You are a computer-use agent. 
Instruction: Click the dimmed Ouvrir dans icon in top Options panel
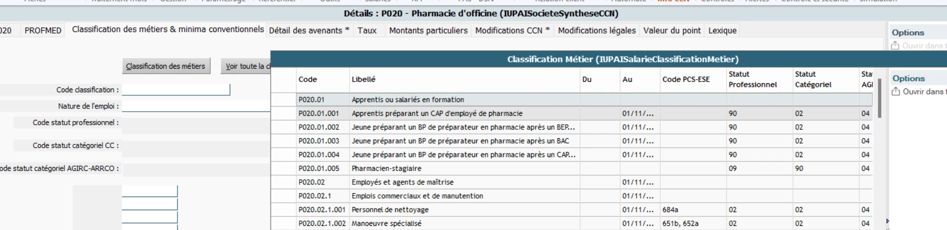(x=895, y=46)
